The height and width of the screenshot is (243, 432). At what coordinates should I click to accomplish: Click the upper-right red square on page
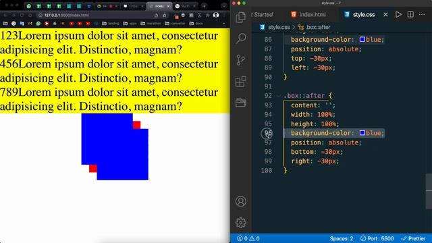point(136,125)
